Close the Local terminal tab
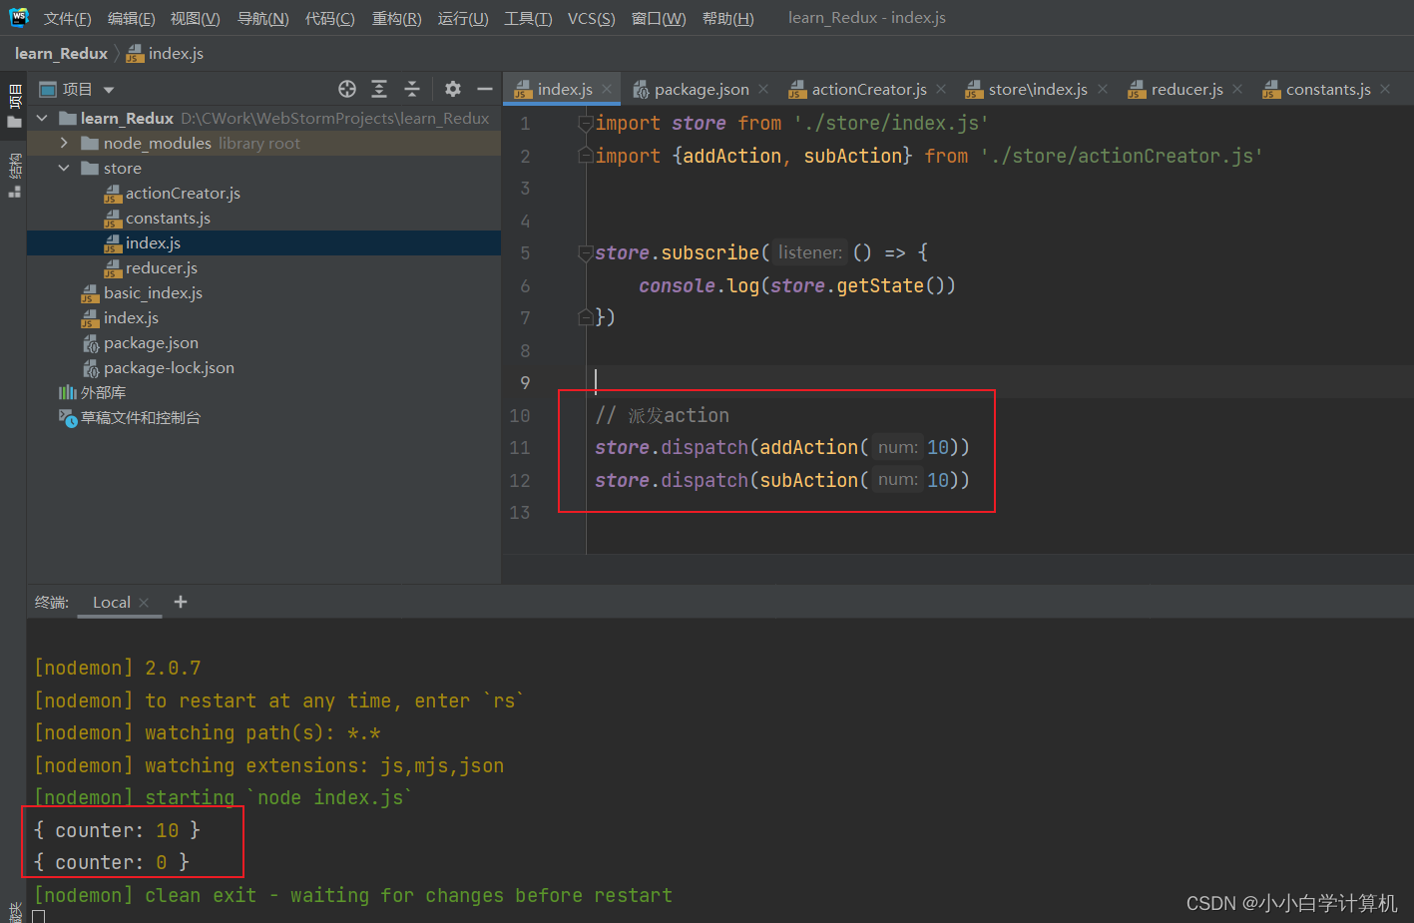 pos(144,602)
